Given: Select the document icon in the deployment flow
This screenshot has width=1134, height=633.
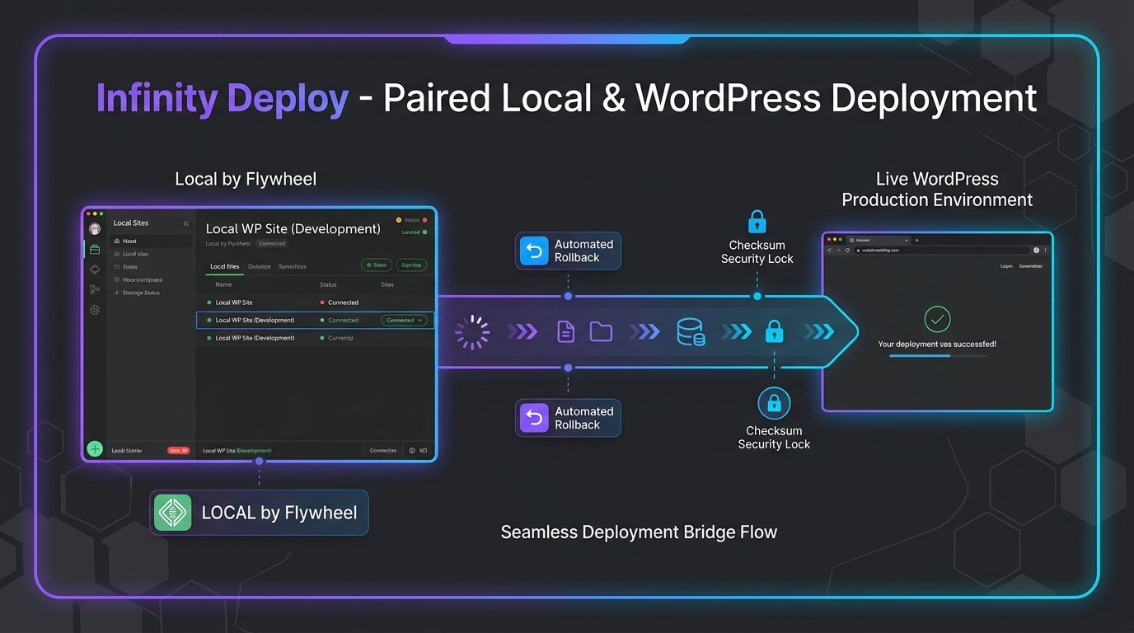Looking at the screenshot, I should point(565,331).
